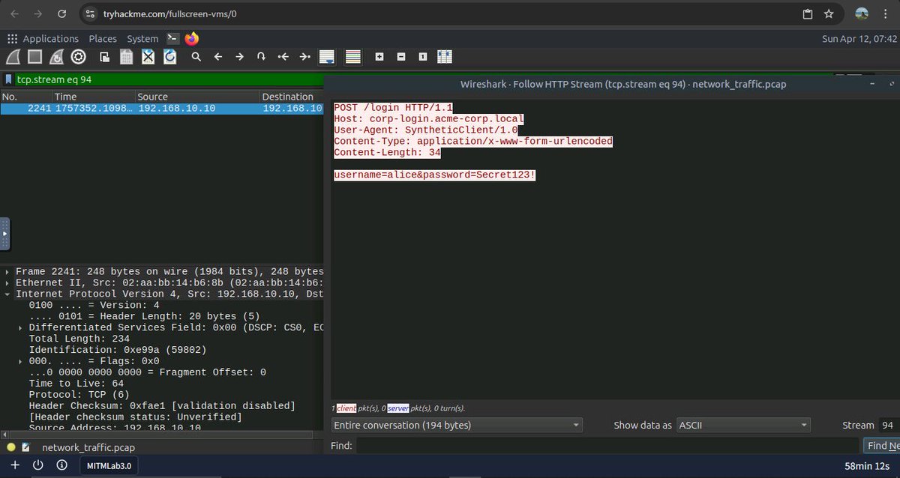Click the username=alice&password line
Viewport: 900px width, 478px height.
pos(435,175)
